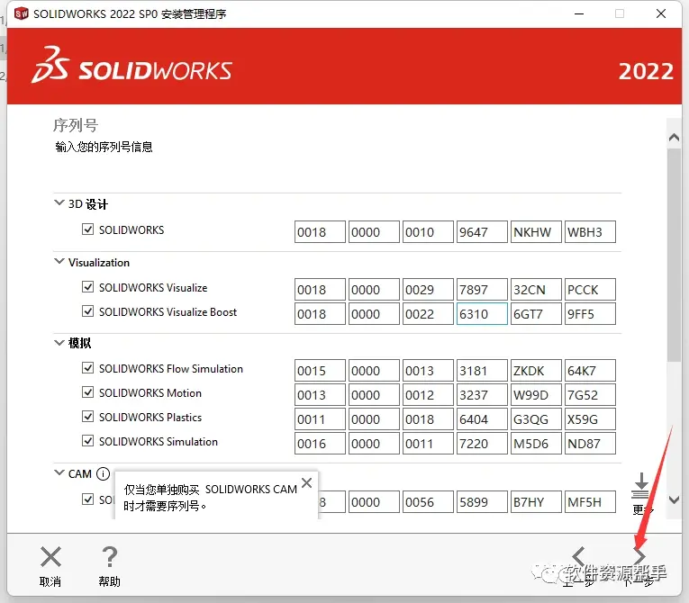Toggle SOLIDWORKS Plastics checkbox
Screen dimensions: 689x603
pos(88,417)
